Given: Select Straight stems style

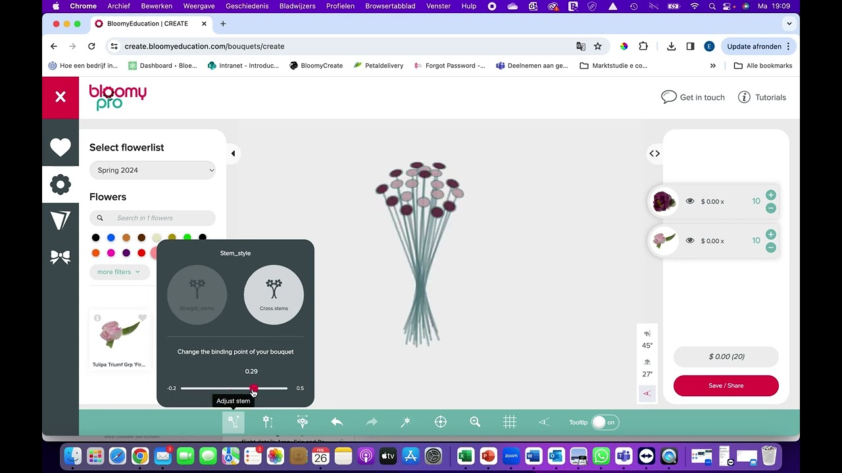Looking at the screenshot, I should (x=197, y=295).
